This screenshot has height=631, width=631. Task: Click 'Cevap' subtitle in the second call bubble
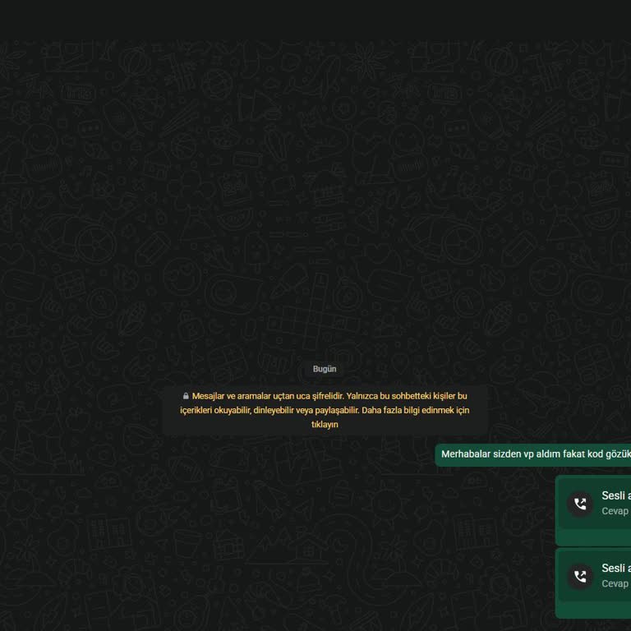(615, 583)
